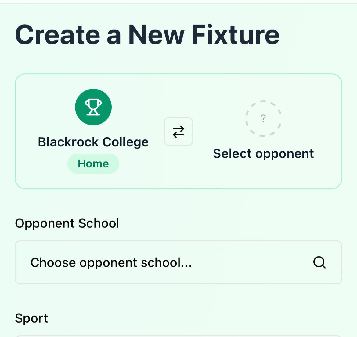Click the word opponent in Select opponent
Viewport: 357px width, 337px height.
[284, 154]
